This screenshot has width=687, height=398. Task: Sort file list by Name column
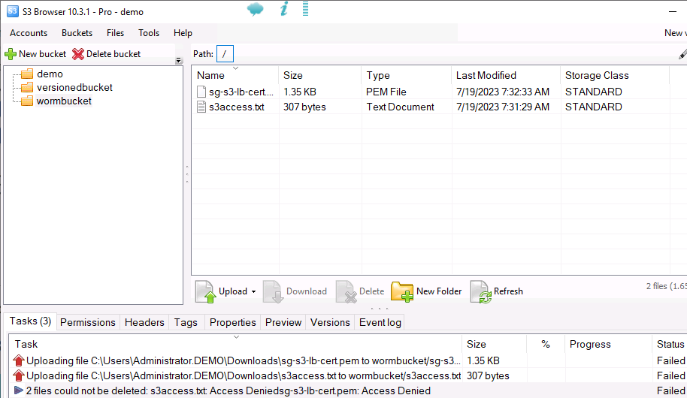pyautogui.click(x=210, y=75)
